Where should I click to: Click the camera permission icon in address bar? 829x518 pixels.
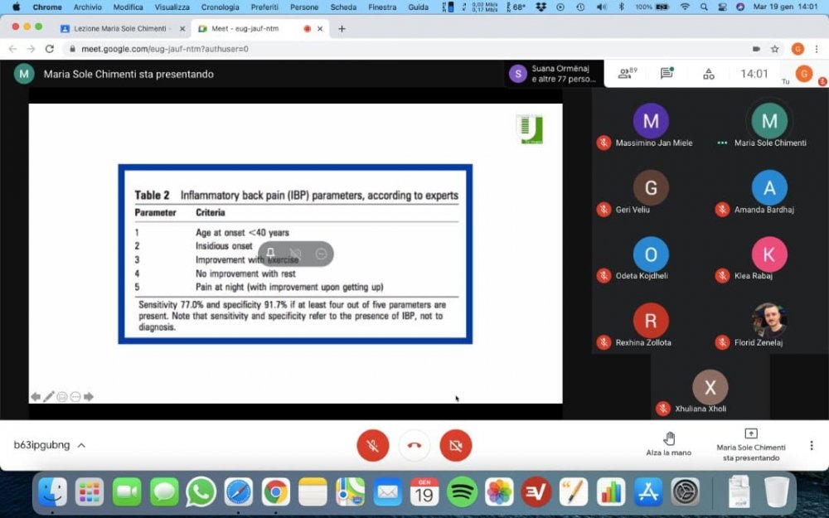[x=756, y=49]
